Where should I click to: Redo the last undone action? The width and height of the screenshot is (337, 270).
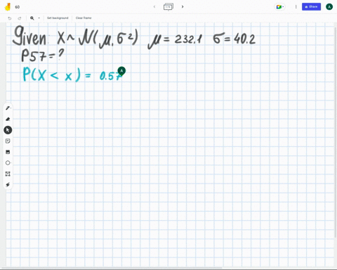20,18
